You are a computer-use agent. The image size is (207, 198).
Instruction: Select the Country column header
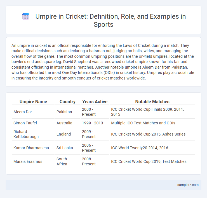67,102
